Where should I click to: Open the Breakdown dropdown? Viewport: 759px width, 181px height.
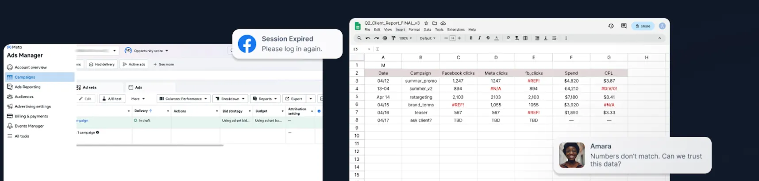point(230,99)
